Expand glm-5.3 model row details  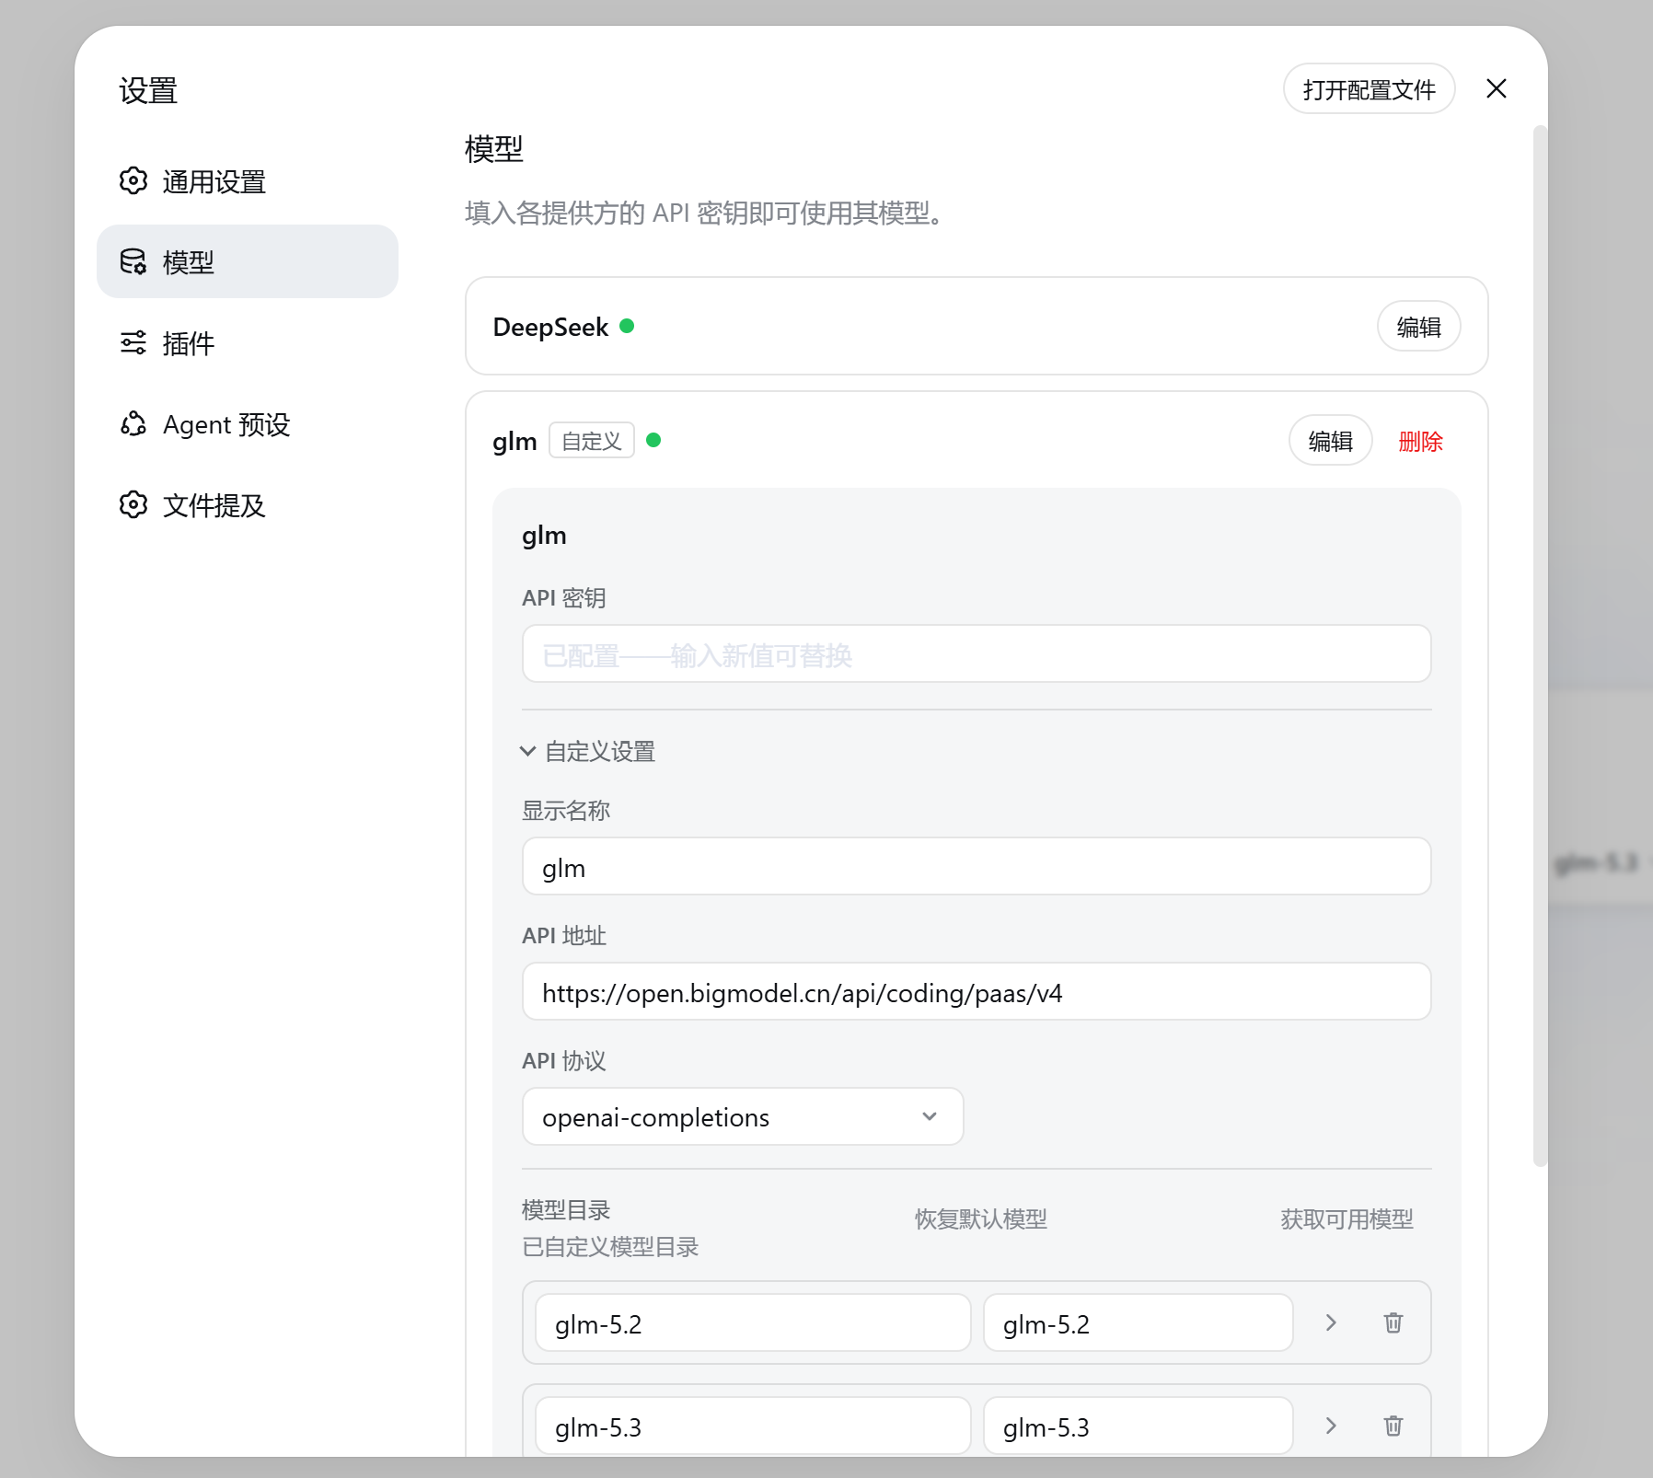(x=1331, y=1426)
